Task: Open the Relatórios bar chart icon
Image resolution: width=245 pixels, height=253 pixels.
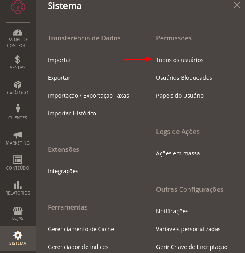Action: click(18, 185)
